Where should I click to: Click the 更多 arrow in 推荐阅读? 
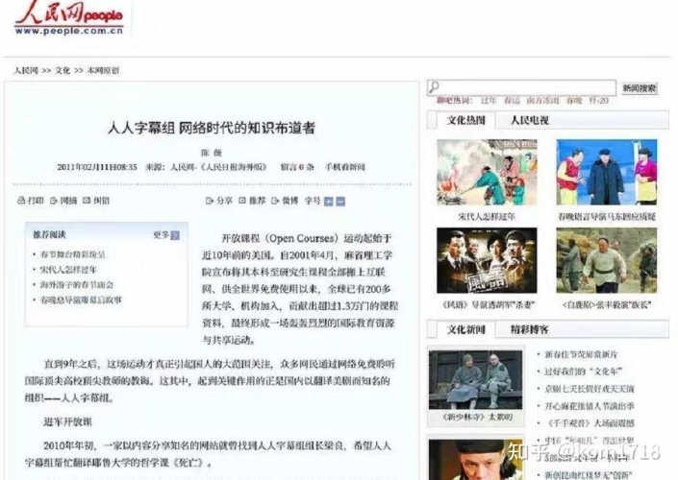(x=175, y=235)
